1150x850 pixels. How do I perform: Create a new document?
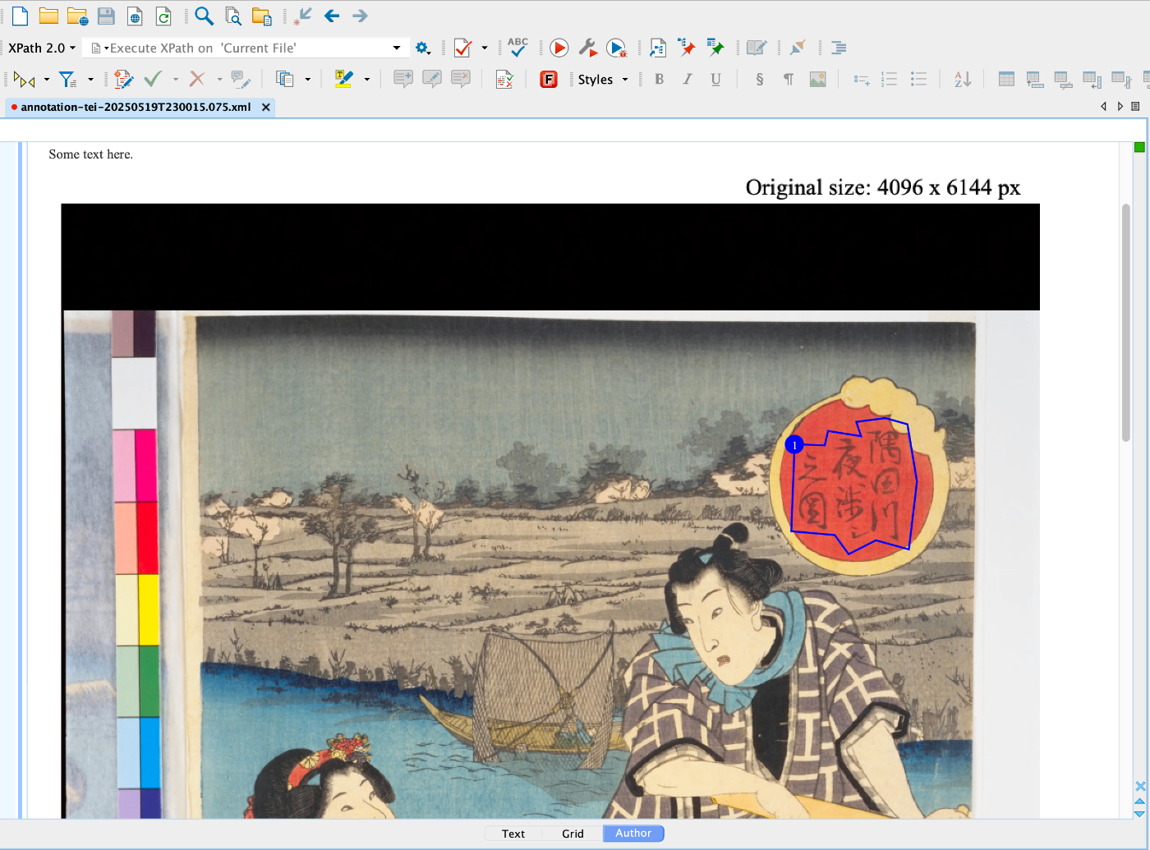pyautogui.click(x=21, y=16)
